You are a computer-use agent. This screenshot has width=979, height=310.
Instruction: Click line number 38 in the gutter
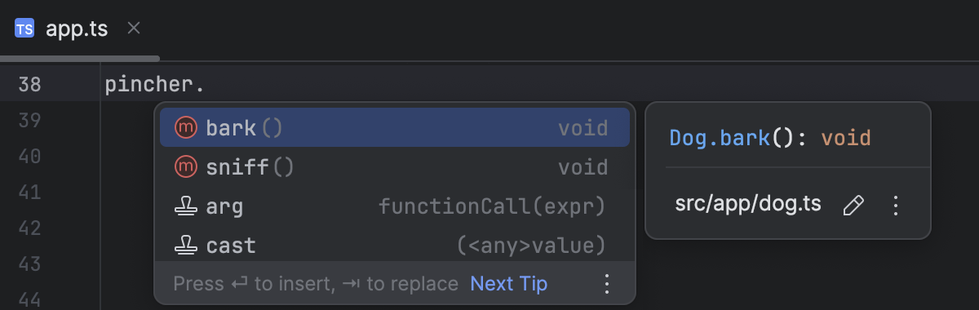coord(30,84)
